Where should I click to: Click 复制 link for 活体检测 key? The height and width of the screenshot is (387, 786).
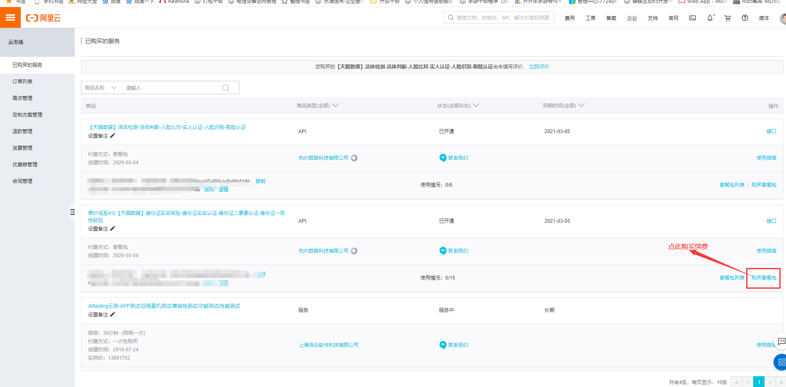pos(261,181)
